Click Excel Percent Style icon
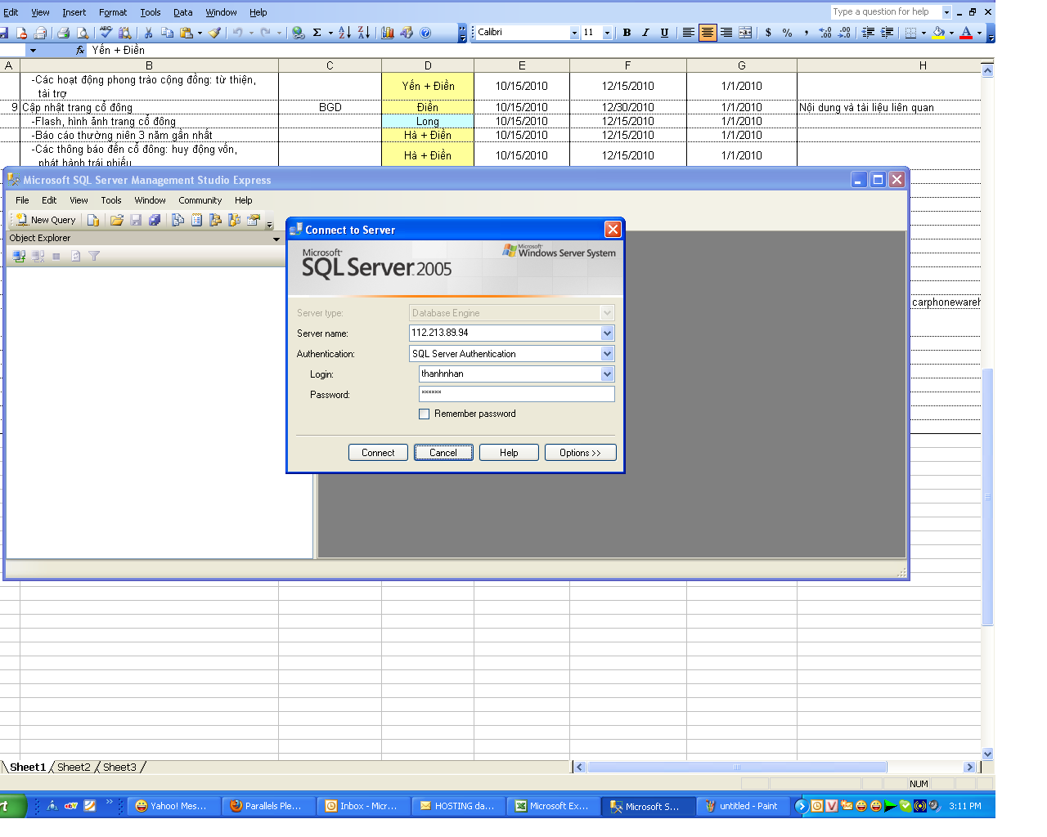The image size is (1047, 837). coord(787,33)
